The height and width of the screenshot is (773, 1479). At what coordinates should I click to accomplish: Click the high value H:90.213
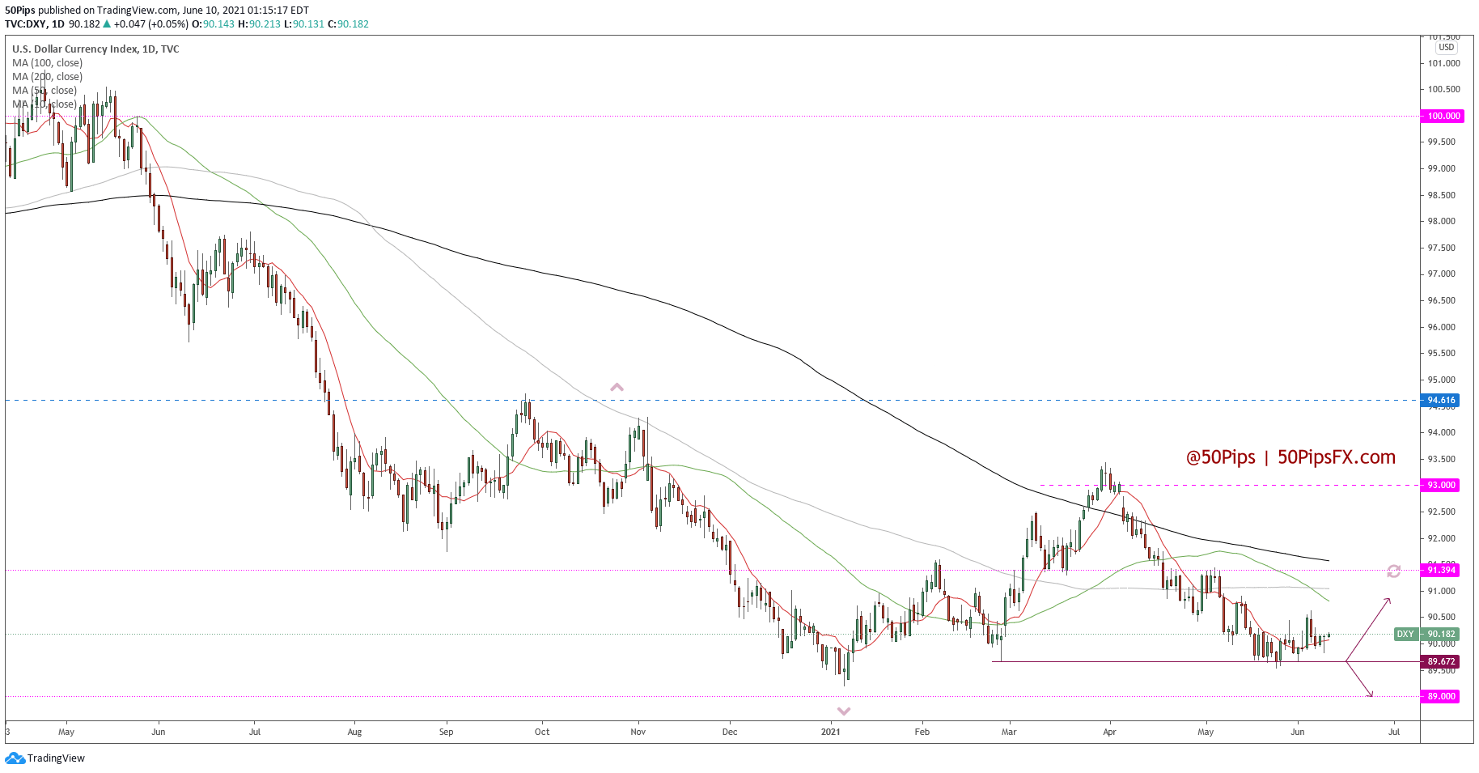260,24
